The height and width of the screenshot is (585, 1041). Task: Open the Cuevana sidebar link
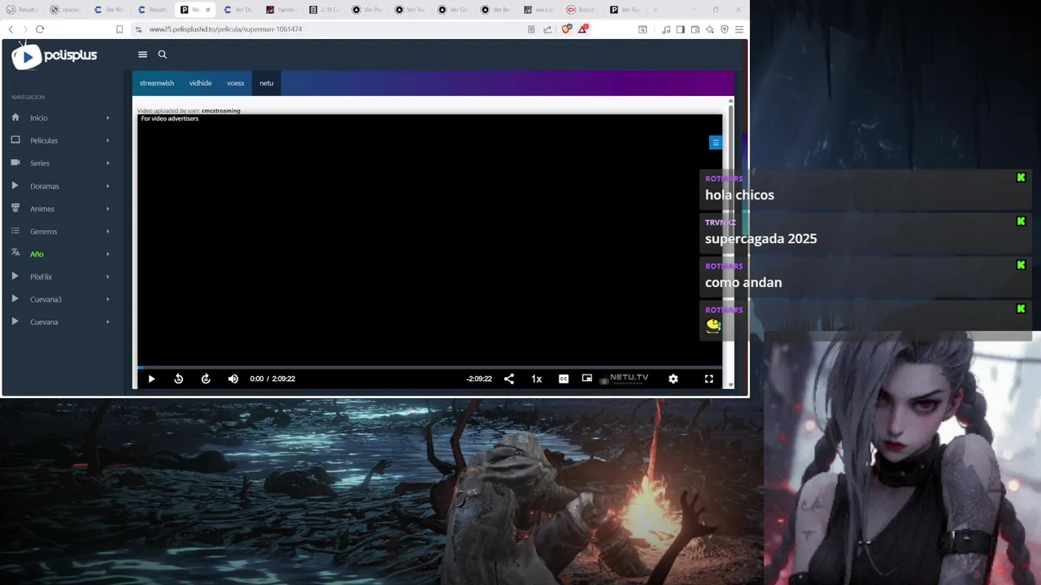(x=44, y=322)
